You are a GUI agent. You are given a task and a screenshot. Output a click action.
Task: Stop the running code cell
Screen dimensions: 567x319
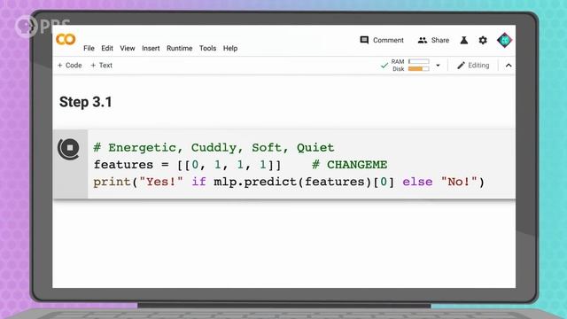[x=69, y=148]
